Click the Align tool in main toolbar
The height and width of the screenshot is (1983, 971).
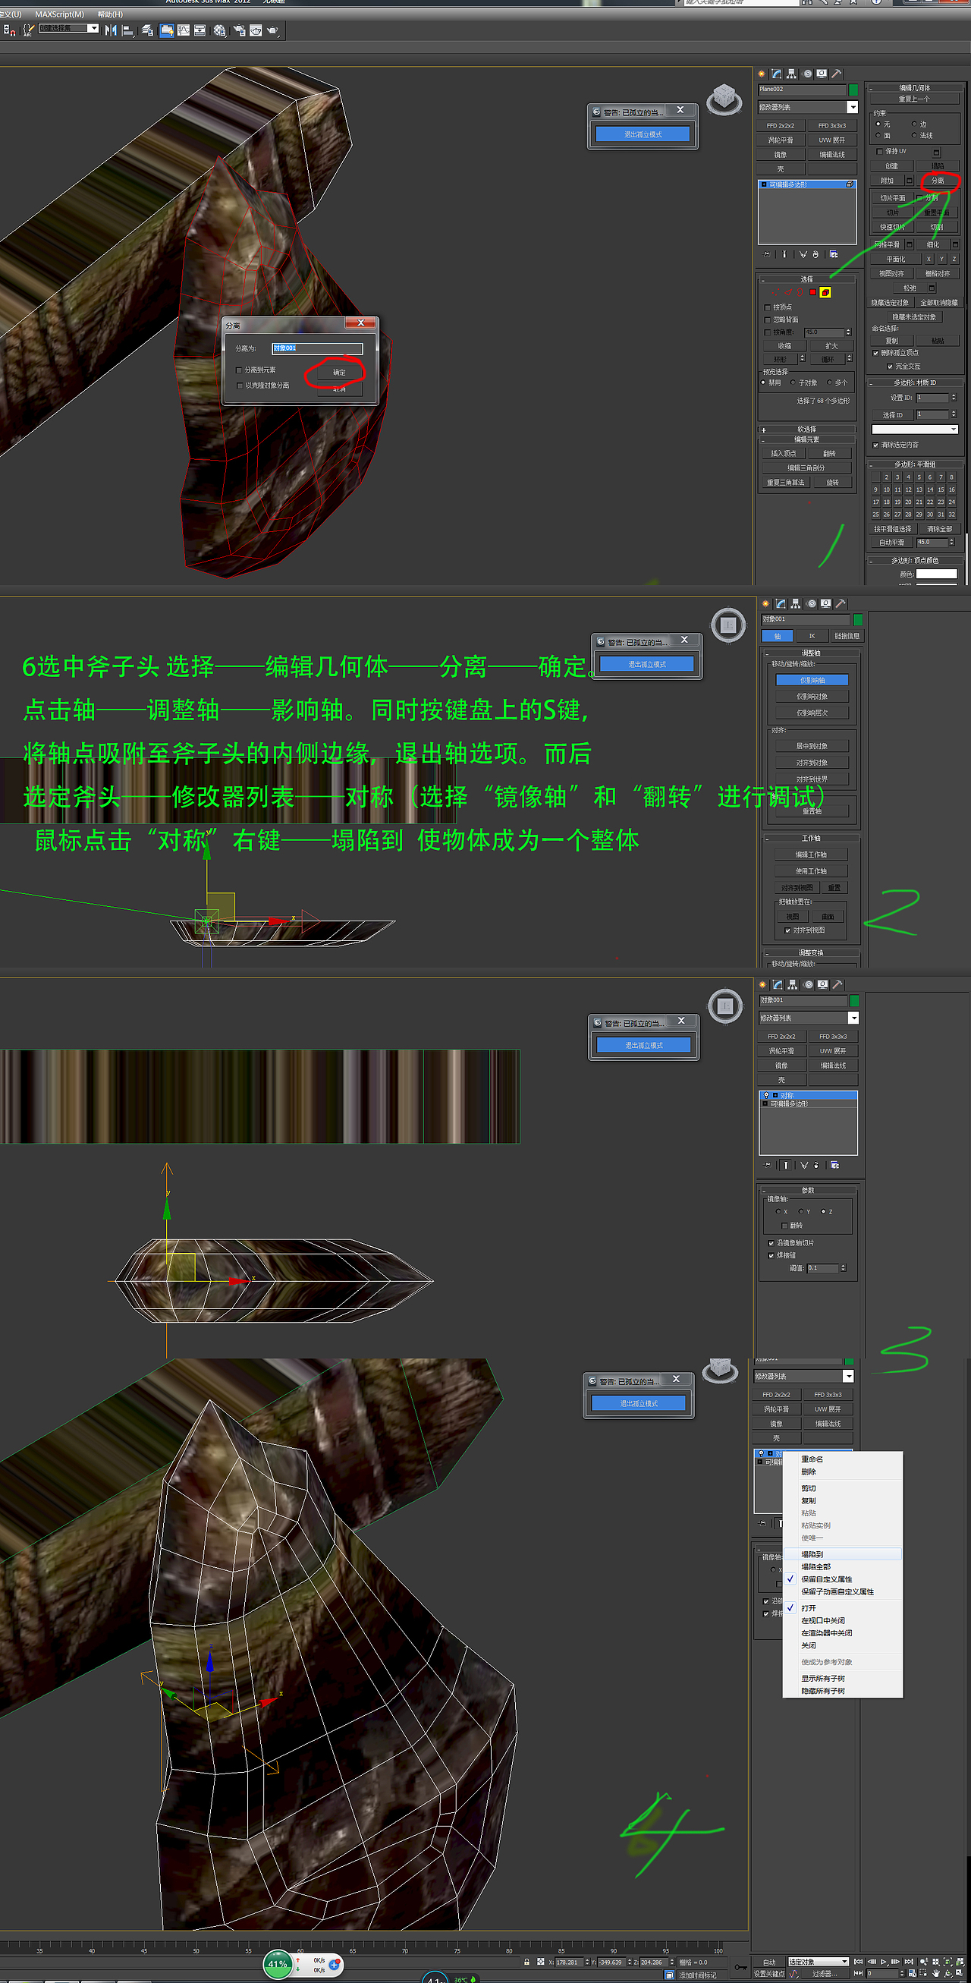127,30
